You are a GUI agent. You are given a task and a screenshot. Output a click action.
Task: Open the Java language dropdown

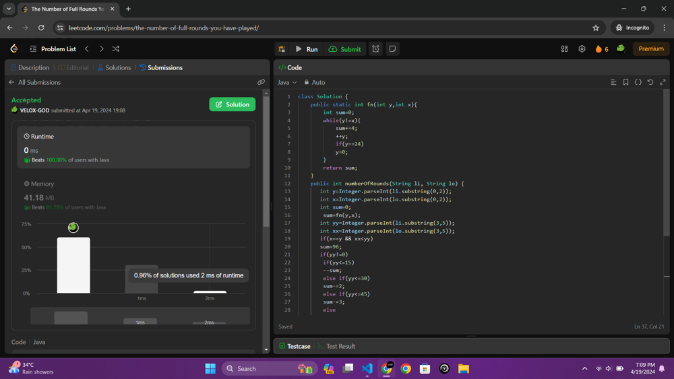click(x=287, y=82)
